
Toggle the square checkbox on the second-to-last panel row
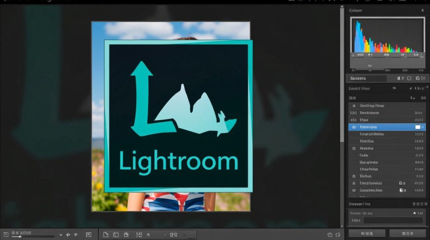point(401,183)
